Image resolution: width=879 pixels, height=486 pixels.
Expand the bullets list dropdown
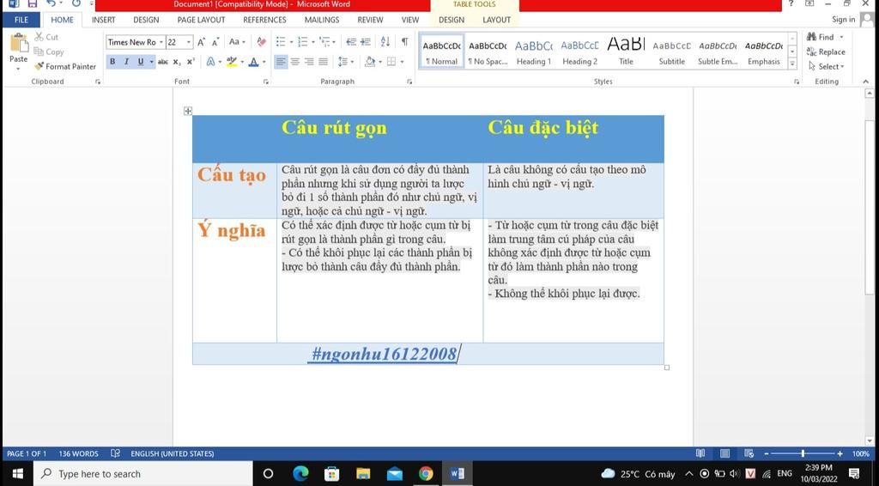click(290, 42)
